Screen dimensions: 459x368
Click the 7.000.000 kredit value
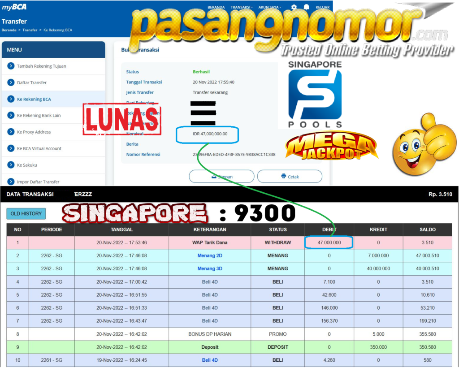378,255
